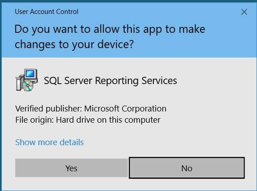Click the Microsoft Corporation publisher name
Viewport: 257px width, 191px height.
(125, 109)
